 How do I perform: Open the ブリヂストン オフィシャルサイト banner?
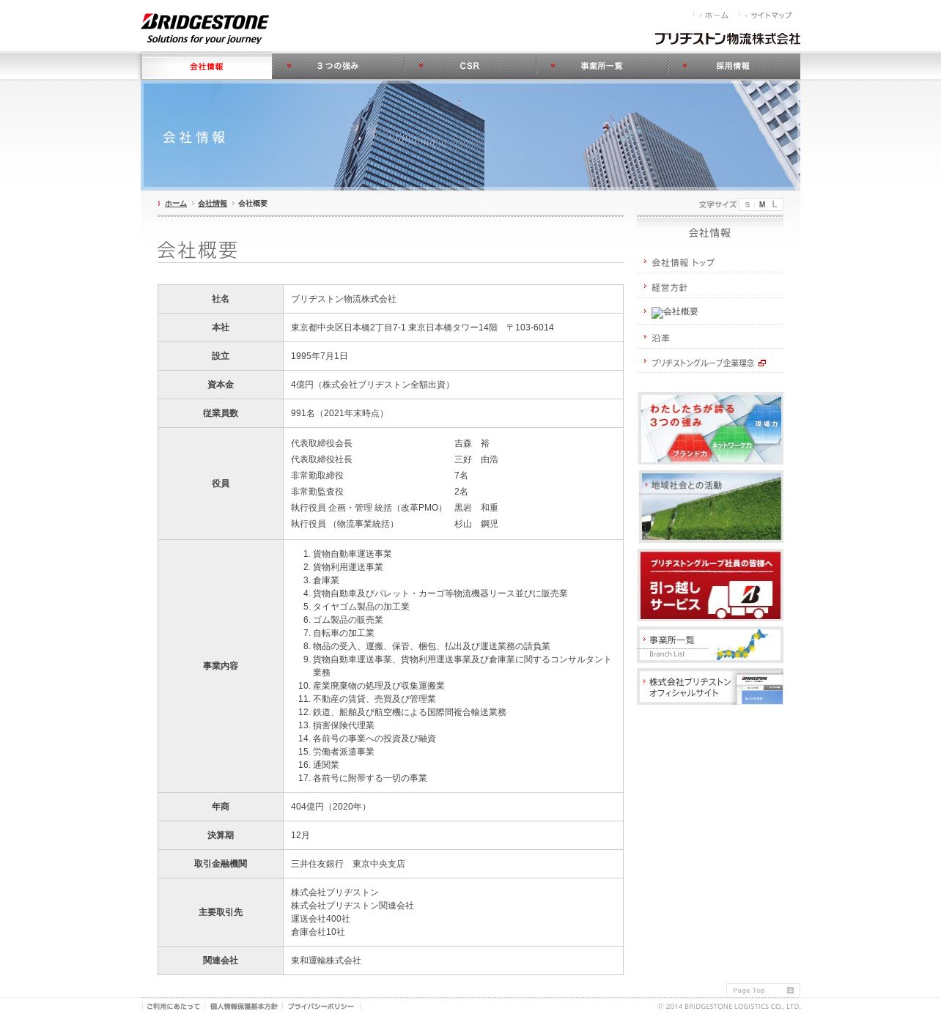[711, 687]
